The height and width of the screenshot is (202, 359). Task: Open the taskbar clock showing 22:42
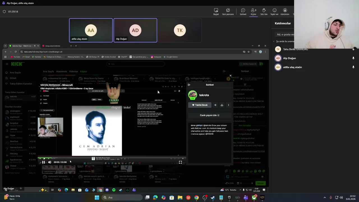click(x=351, y=198)
